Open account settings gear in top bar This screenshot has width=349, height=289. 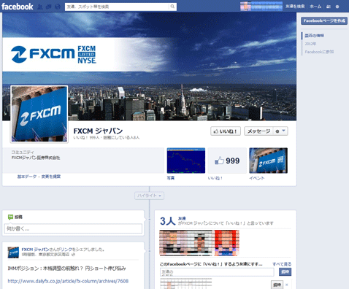337,7
